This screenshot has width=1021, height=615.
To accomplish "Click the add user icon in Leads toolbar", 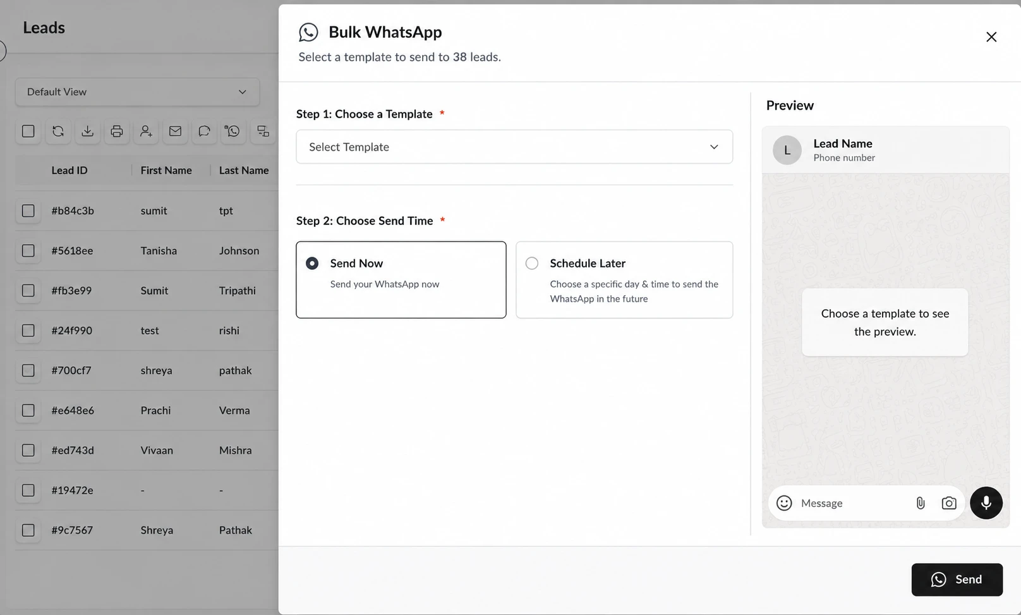I will 146,131.
